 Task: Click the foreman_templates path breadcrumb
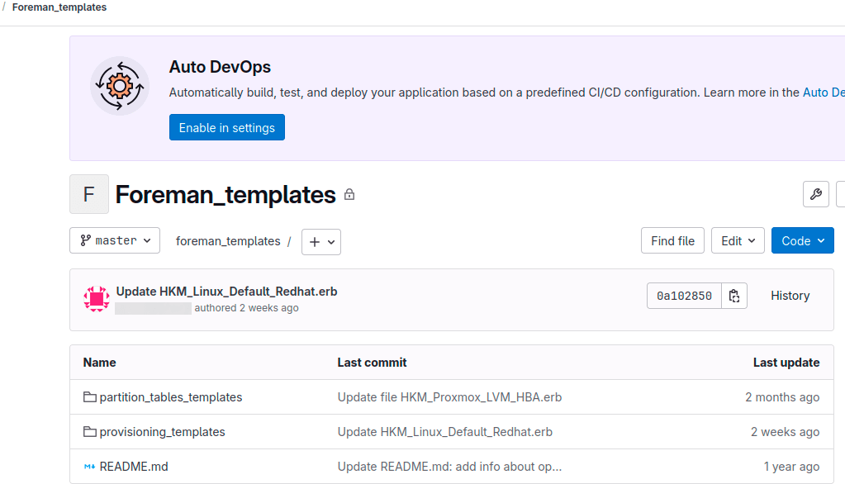pos(228,241)
